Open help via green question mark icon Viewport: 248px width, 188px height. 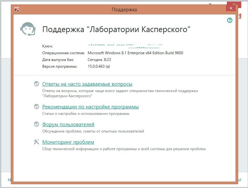229,20
